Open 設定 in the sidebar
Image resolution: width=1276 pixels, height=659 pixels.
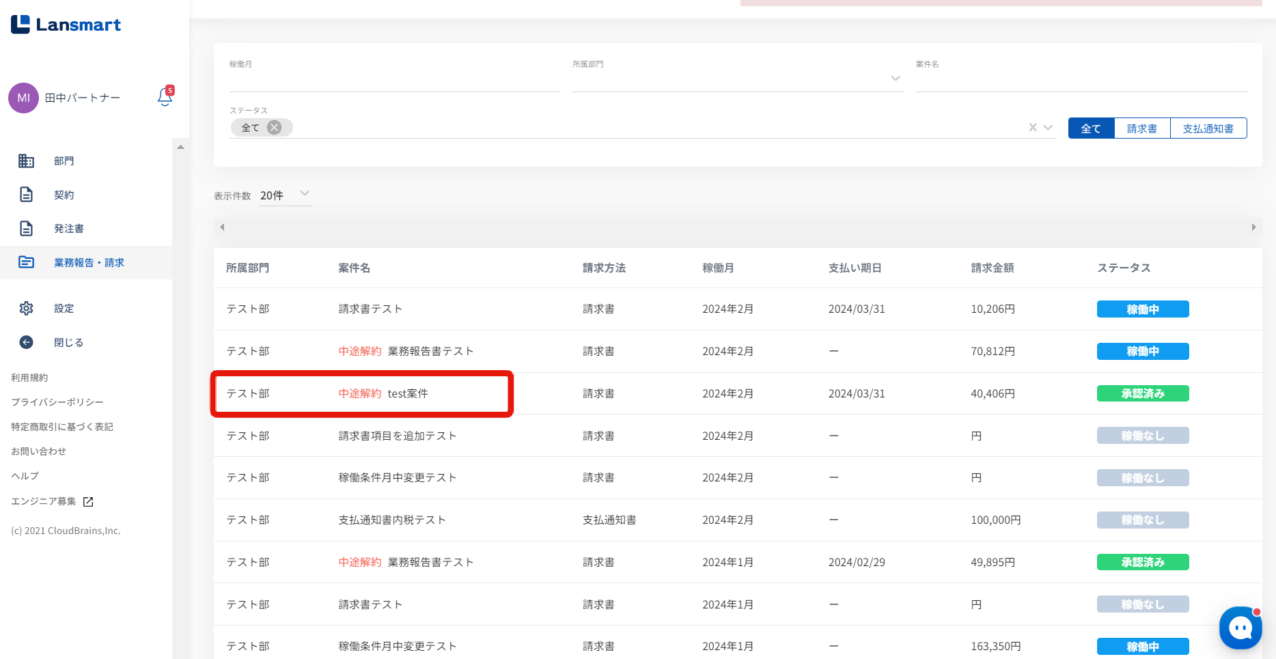click(x=86, y=308)
